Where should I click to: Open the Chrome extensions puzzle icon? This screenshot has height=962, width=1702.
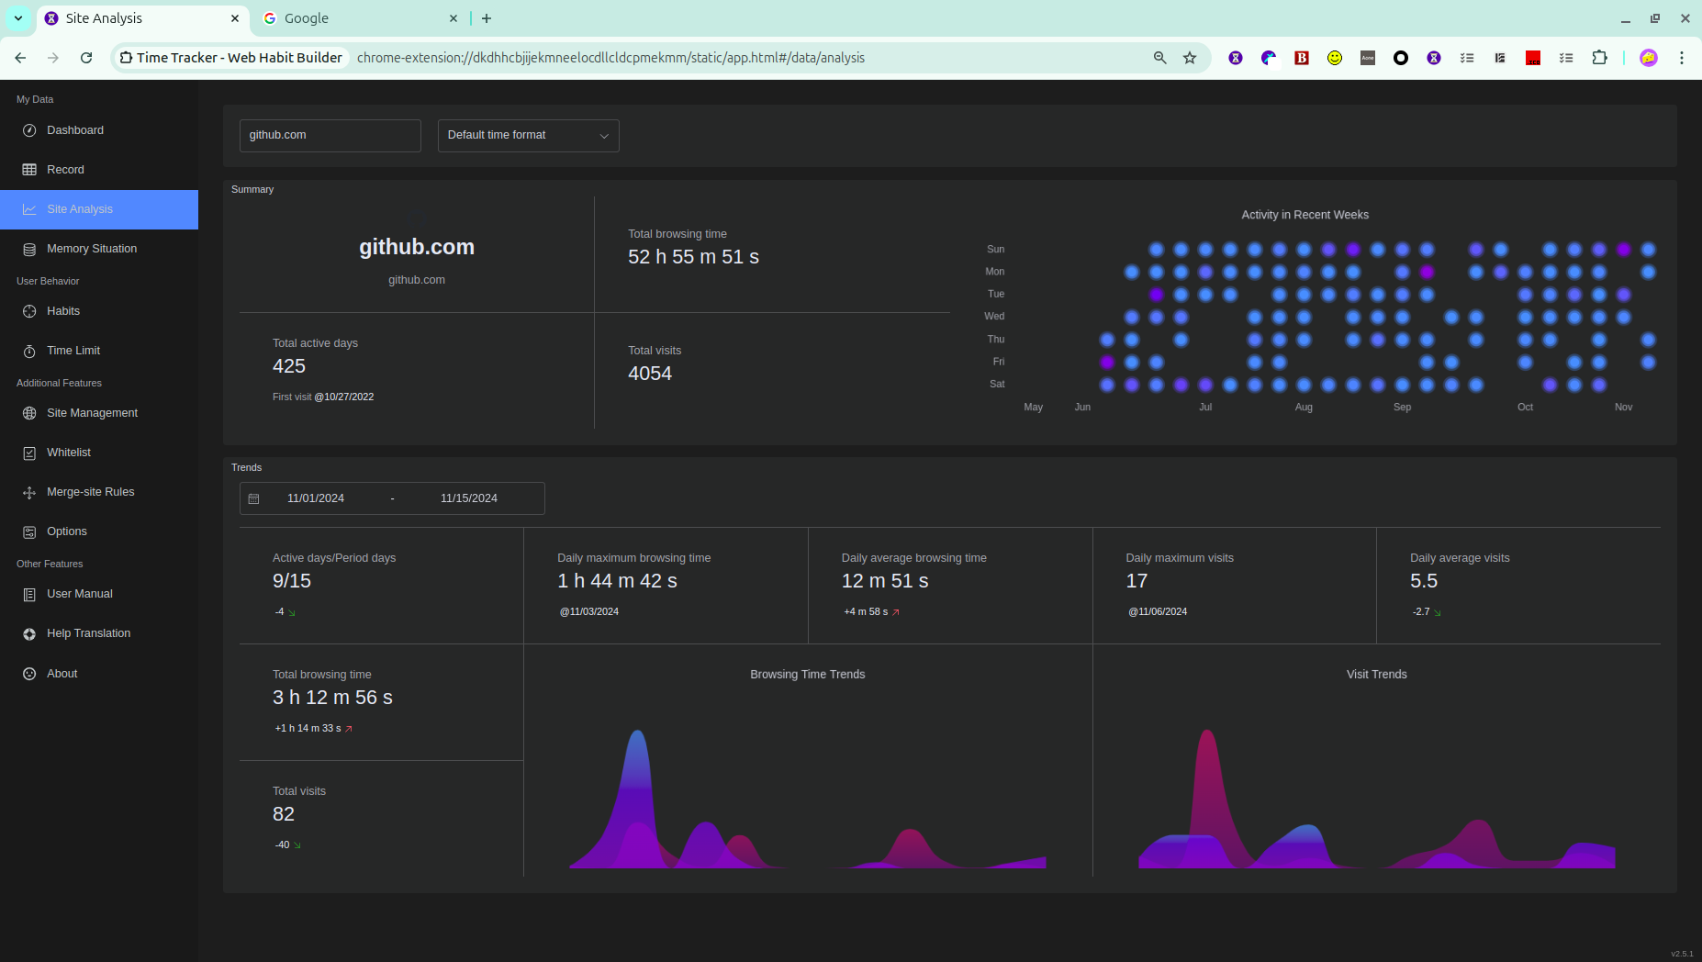[1599, 58]
